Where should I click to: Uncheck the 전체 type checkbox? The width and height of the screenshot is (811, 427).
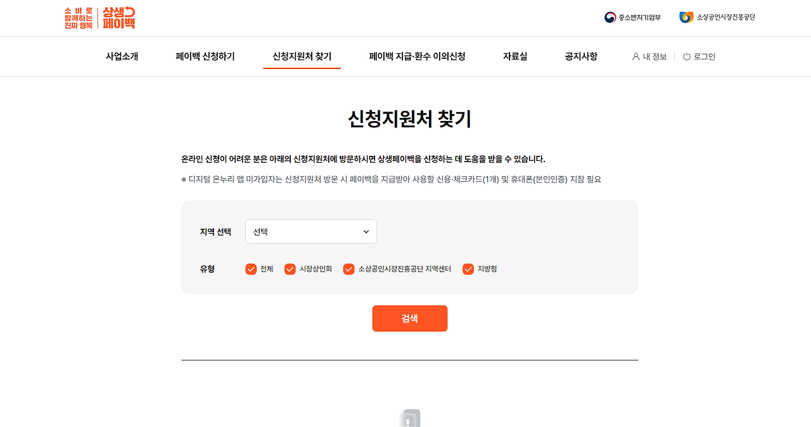point(251,269)
